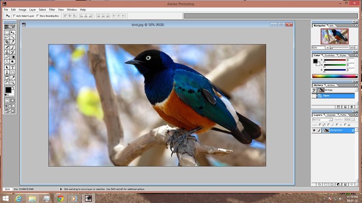The height and width of the screenshot is (203, 362).
Task: Open the Layers panel options menu arrow
Action: (356, 114)
